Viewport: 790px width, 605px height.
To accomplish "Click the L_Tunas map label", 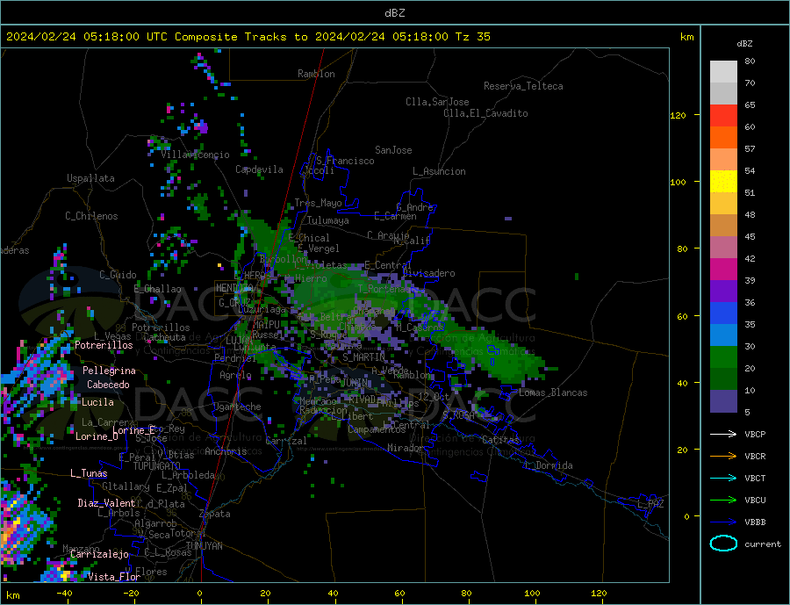I will click(89, 473).
